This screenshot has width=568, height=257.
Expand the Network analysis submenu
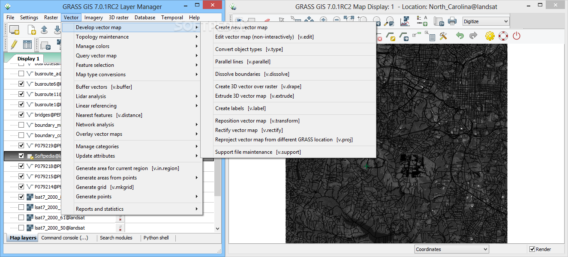pos(131,125)
